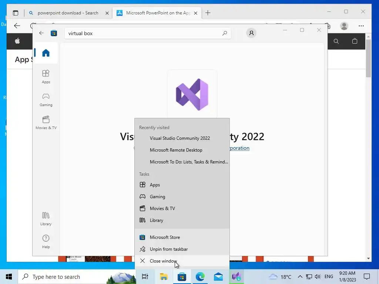Click the Visual Studio purple app logo
Screen dimensions: 379x284
[192, 94]
